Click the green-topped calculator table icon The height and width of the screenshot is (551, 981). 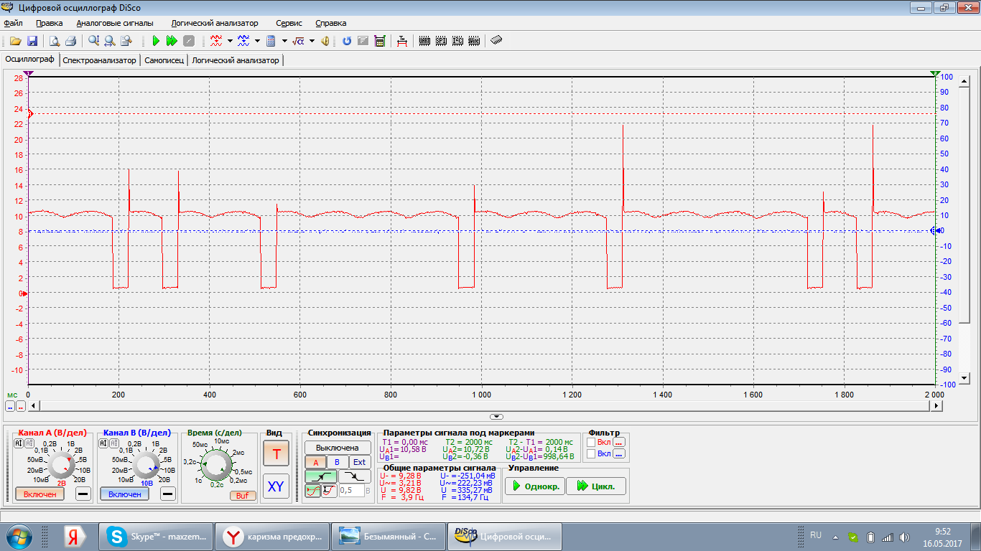pos(380,41)
